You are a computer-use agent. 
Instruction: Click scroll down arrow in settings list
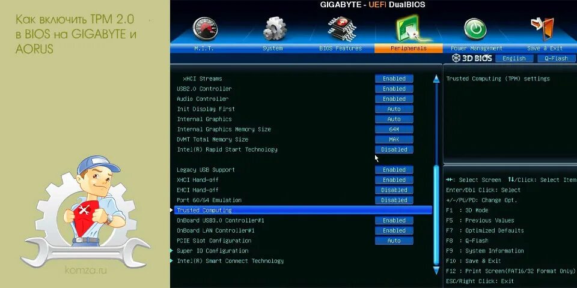[x=436, y=271]
